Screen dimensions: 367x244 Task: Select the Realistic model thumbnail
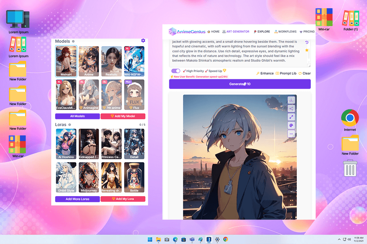pos(111,61)
